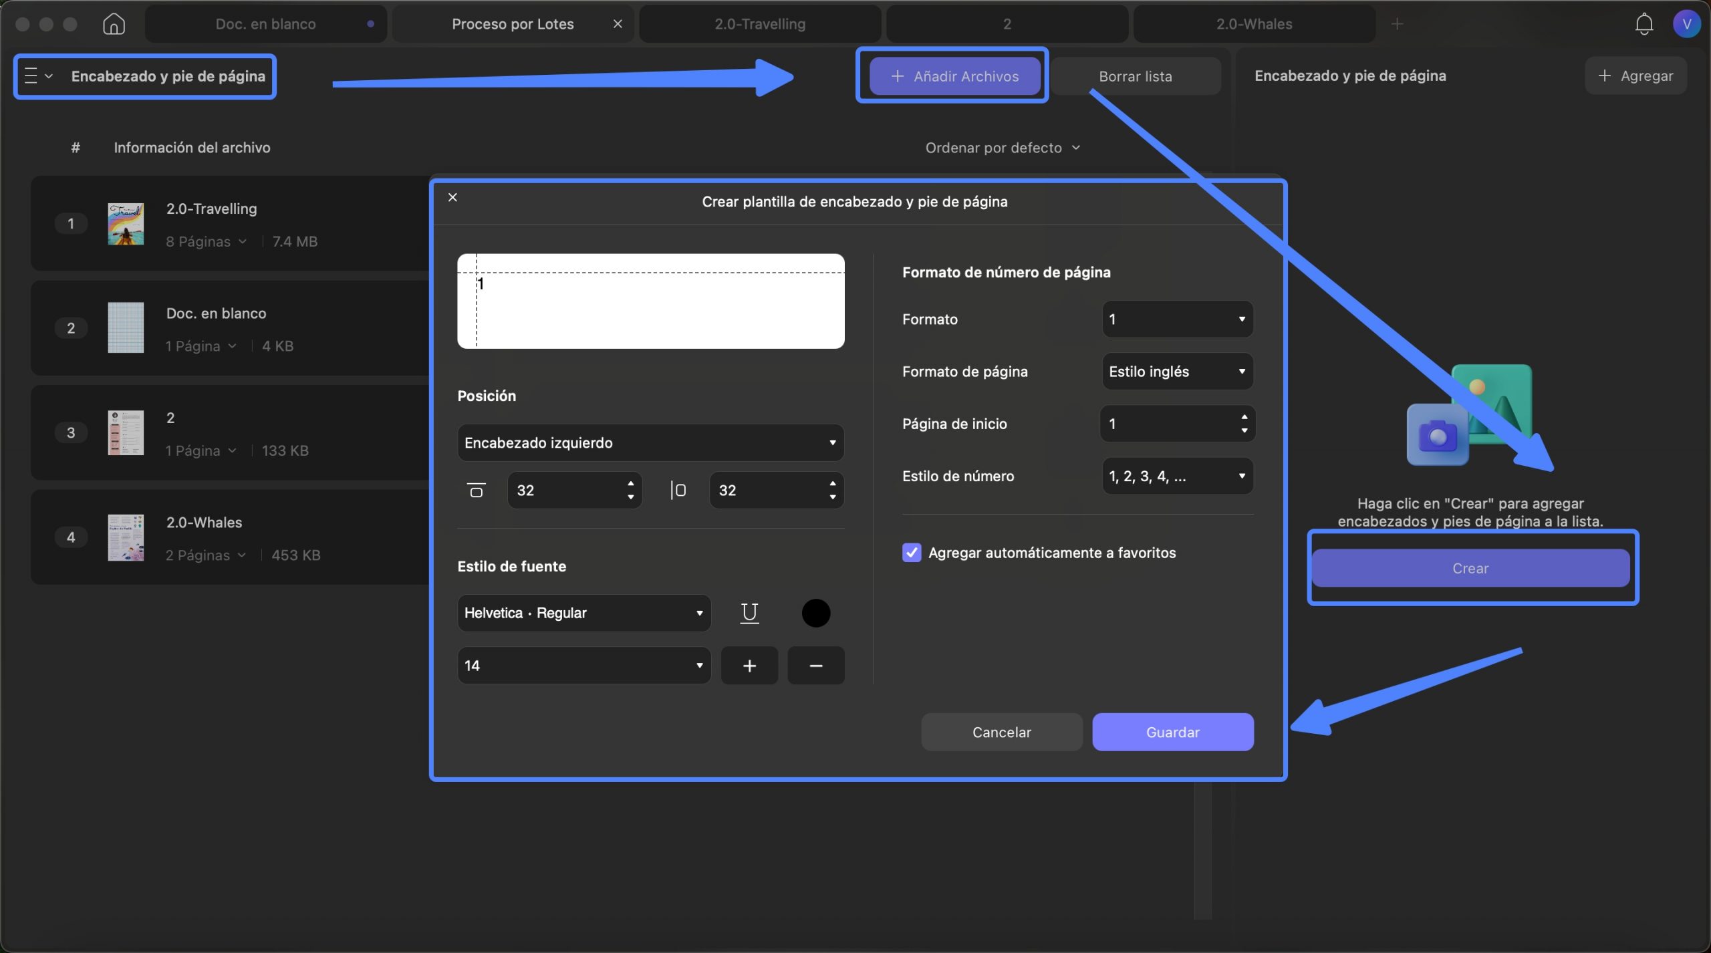1711x953 pixels.
Task: Click Añadir Archivos button
Action: point(954,76)
